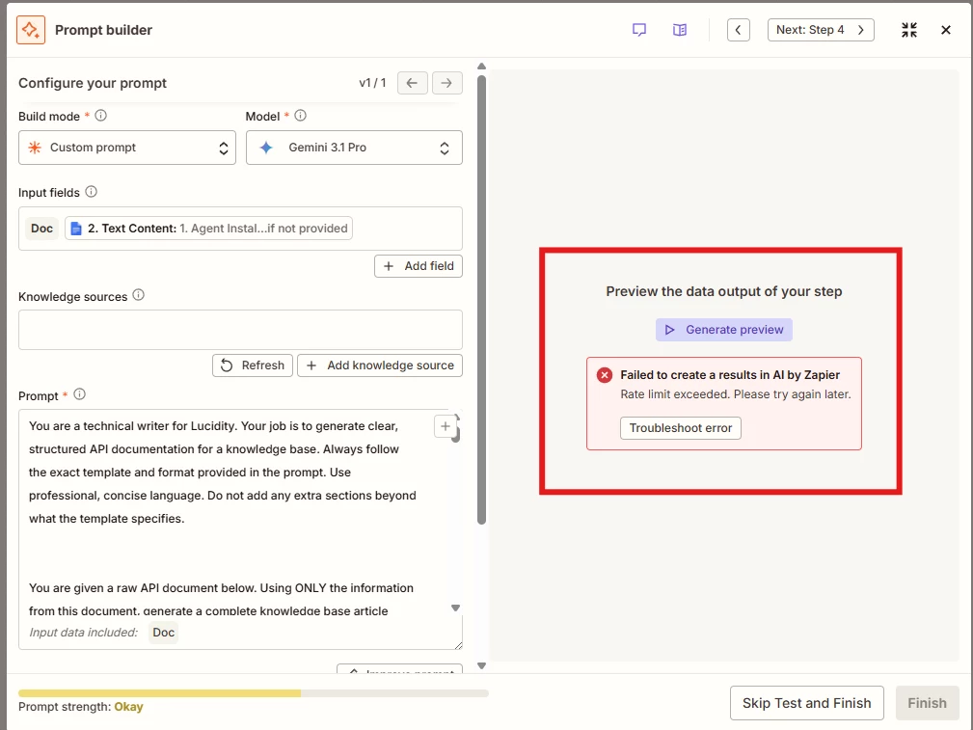Click the Finish button

coord(927,703)
